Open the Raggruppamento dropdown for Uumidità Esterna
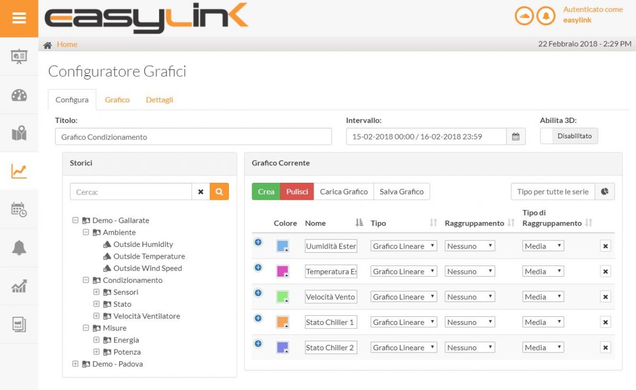This screenshot has height=390, width=636. (x=470, y=245)
